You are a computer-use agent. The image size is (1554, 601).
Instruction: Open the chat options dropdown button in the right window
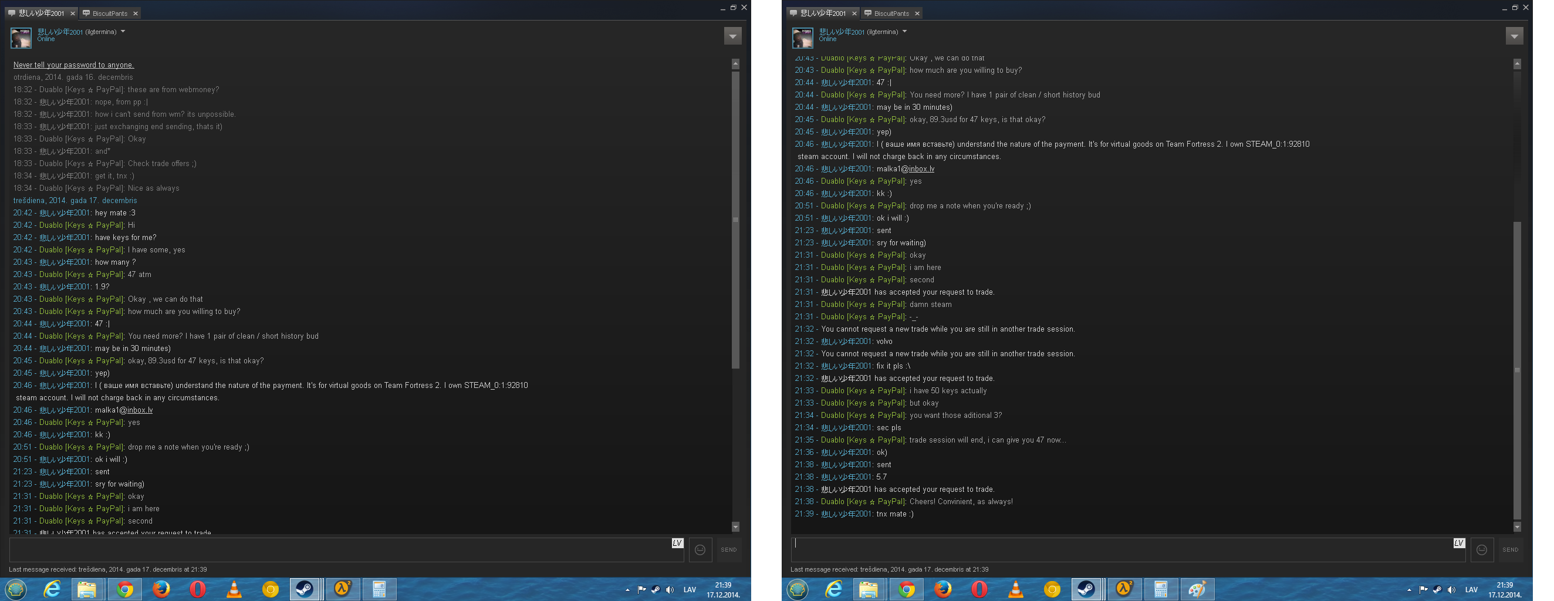1514,36
